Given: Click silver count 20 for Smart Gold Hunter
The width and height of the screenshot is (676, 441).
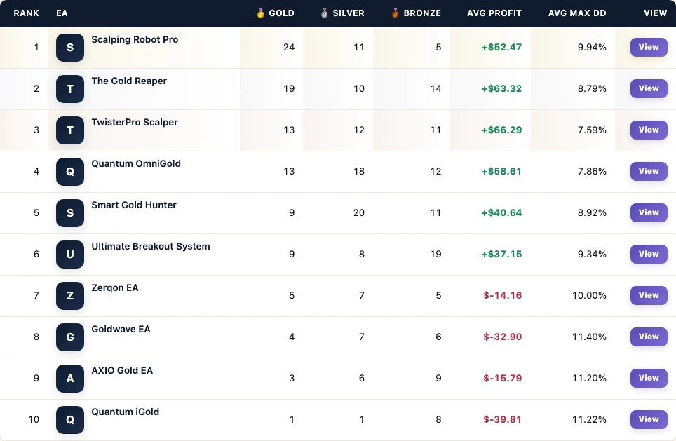Looking at the screenshot, I should (x=359, y=213).
